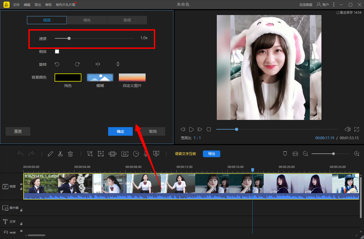Click the screen recording presenter icon

(156, 154)
